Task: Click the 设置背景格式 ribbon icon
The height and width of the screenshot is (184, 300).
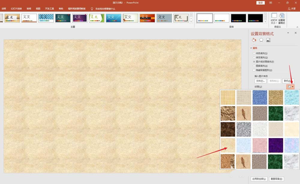Action: click(282, 19)
